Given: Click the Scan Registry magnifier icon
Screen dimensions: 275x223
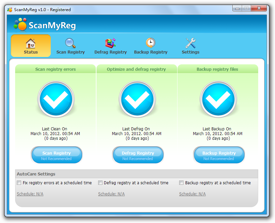Looking at the screenshot, I should point(70,43).
